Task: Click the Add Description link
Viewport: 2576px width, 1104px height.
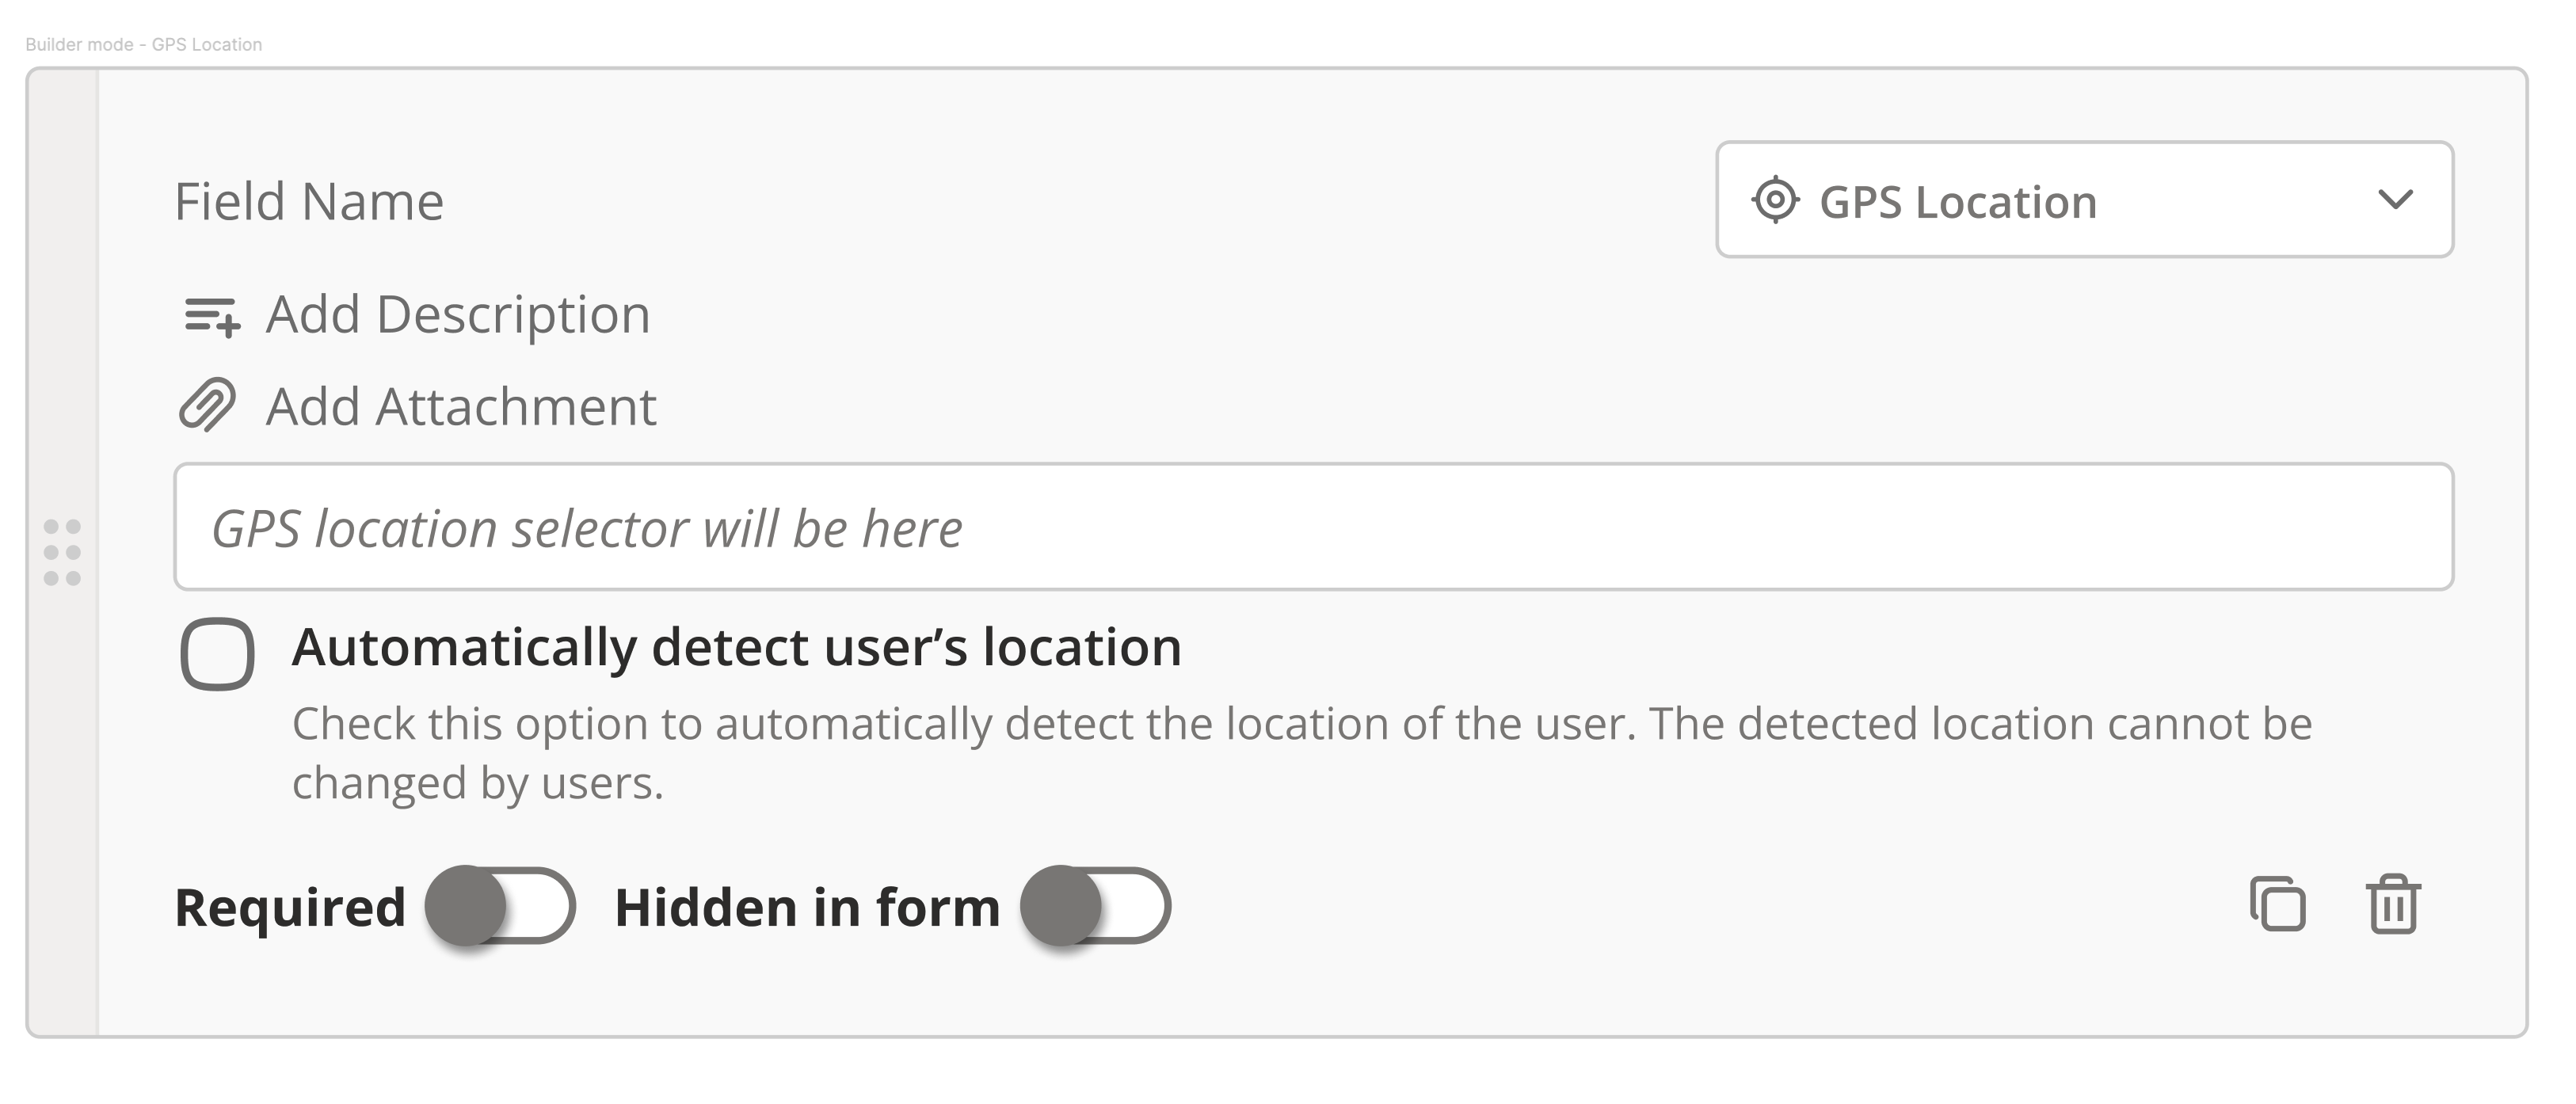Action: (458, 315)
